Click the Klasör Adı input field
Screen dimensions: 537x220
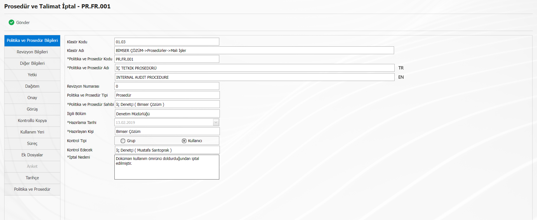click(x=254, y=50)
